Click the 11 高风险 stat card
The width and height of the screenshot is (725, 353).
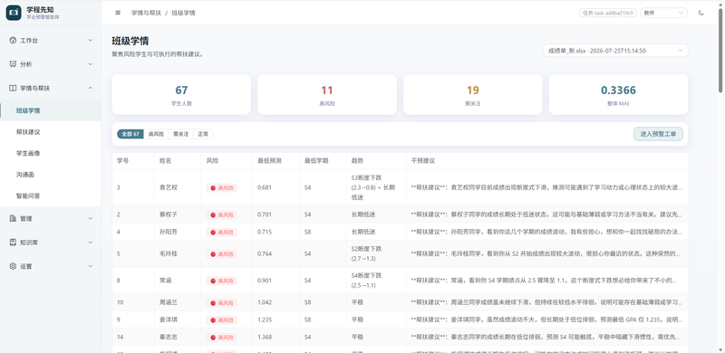pos(327,94)
